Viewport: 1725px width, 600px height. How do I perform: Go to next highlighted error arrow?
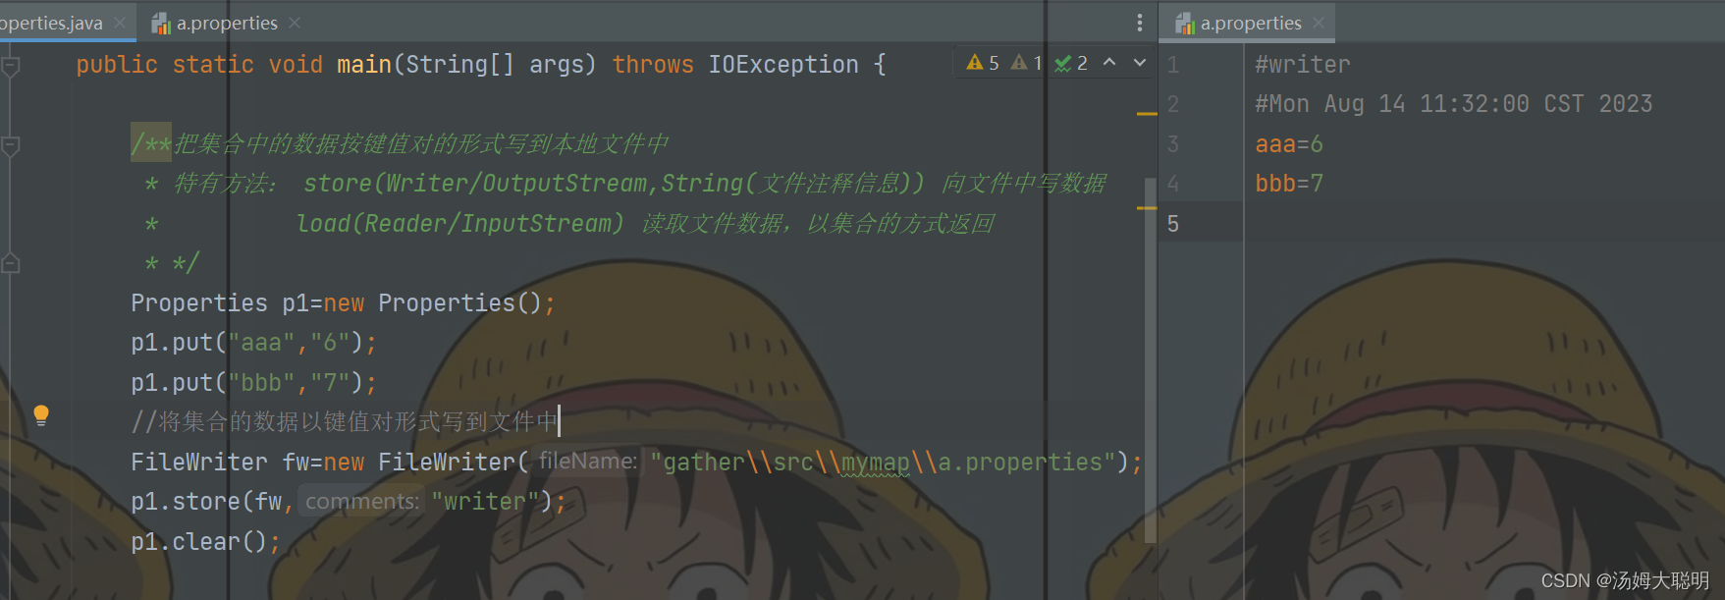1140,63
